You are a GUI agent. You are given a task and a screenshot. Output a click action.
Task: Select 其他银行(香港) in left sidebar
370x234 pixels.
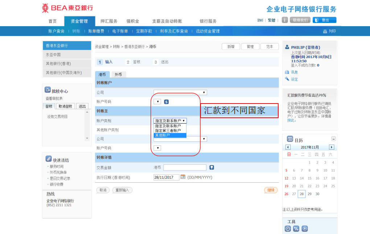coord(67,64)
